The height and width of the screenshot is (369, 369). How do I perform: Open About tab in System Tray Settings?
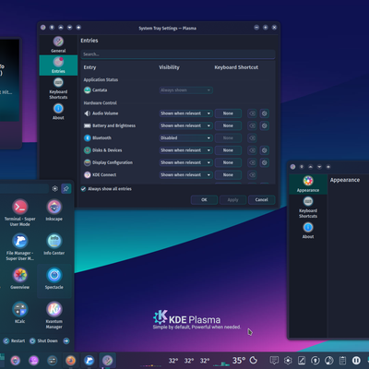coord(58,112)
